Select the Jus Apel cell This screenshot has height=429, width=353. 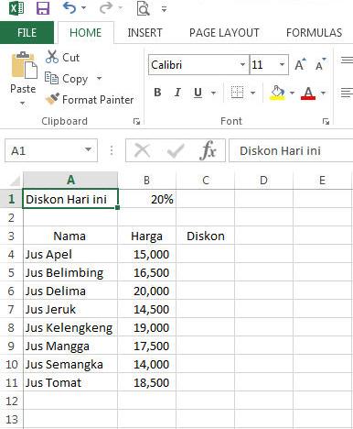(70, 254)
